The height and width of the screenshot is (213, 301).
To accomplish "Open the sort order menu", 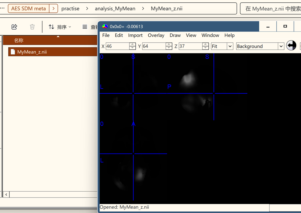I will 60,27.
